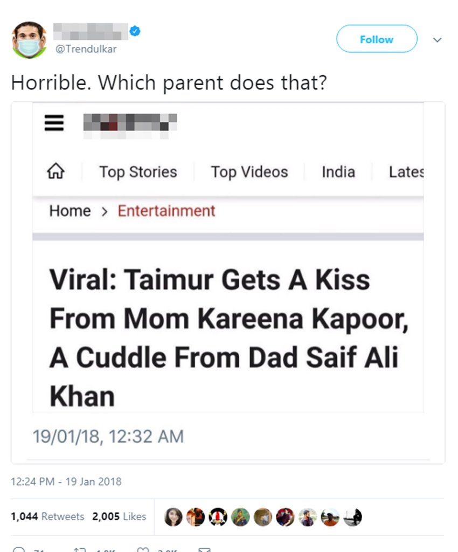Click the first liker avatar with long hair

click(173, 517)
